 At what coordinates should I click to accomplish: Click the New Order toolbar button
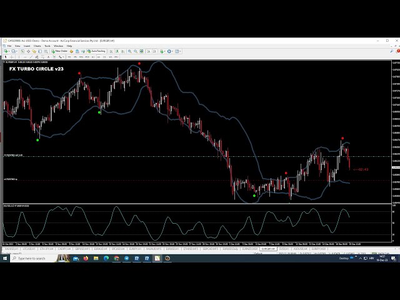(61, 51)
